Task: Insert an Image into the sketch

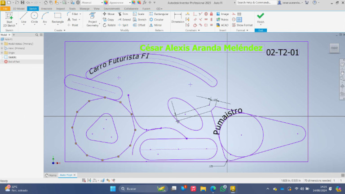Action: pos(223,14)
